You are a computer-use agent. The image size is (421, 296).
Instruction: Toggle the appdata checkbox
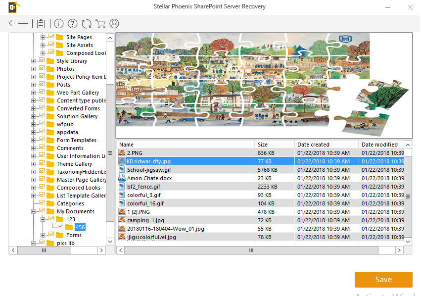42,131
